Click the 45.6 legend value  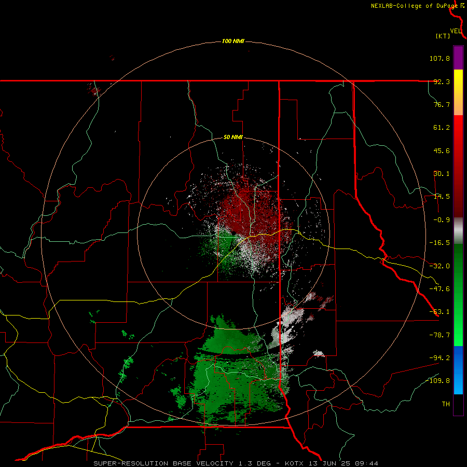pyautogui.click(x=442, y=150)
